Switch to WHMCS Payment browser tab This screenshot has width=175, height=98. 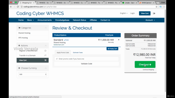(x=112, y=3)
